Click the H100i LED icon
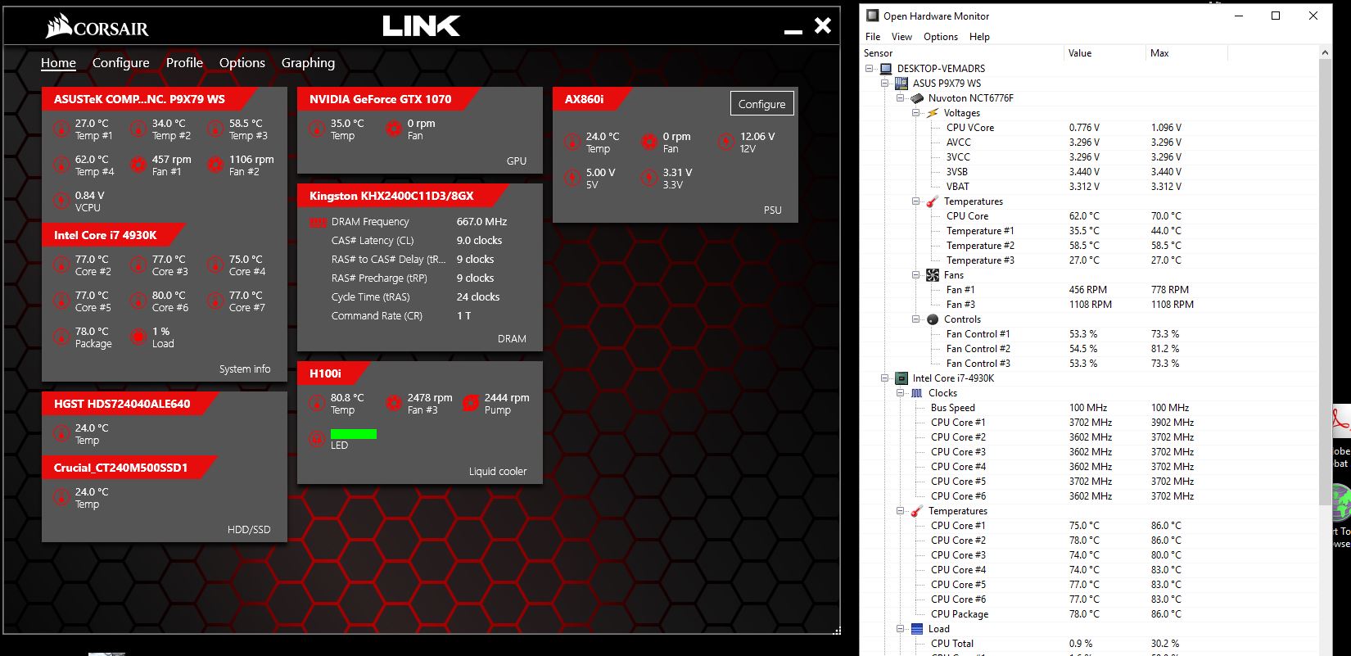 coord(317,439)
